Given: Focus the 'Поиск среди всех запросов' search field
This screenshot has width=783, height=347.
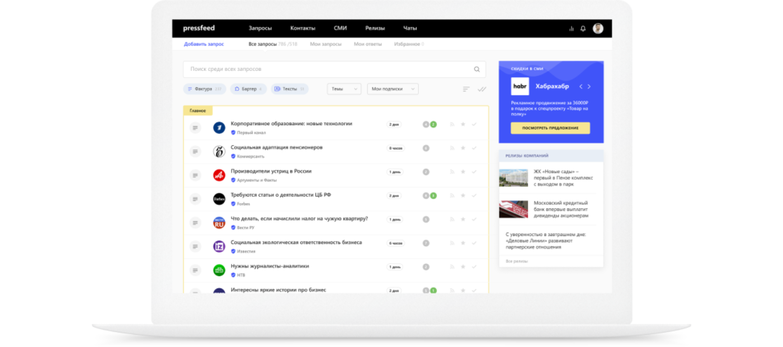Looking at the screenshot, I should click(327, 69).
